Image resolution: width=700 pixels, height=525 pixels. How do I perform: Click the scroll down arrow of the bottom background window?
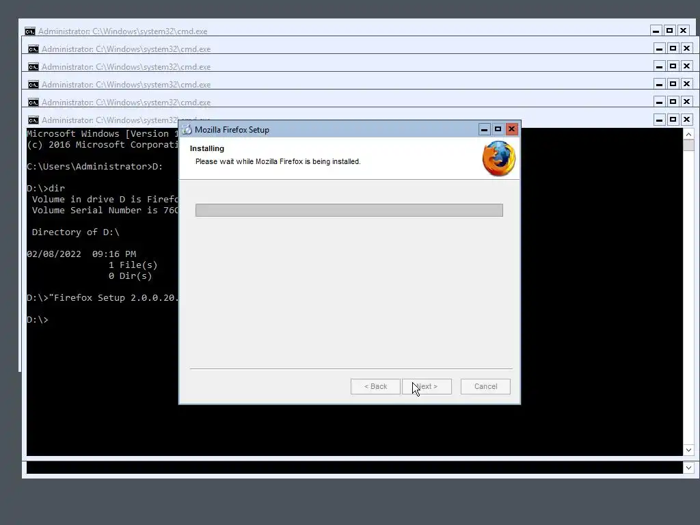click(688, 468)
